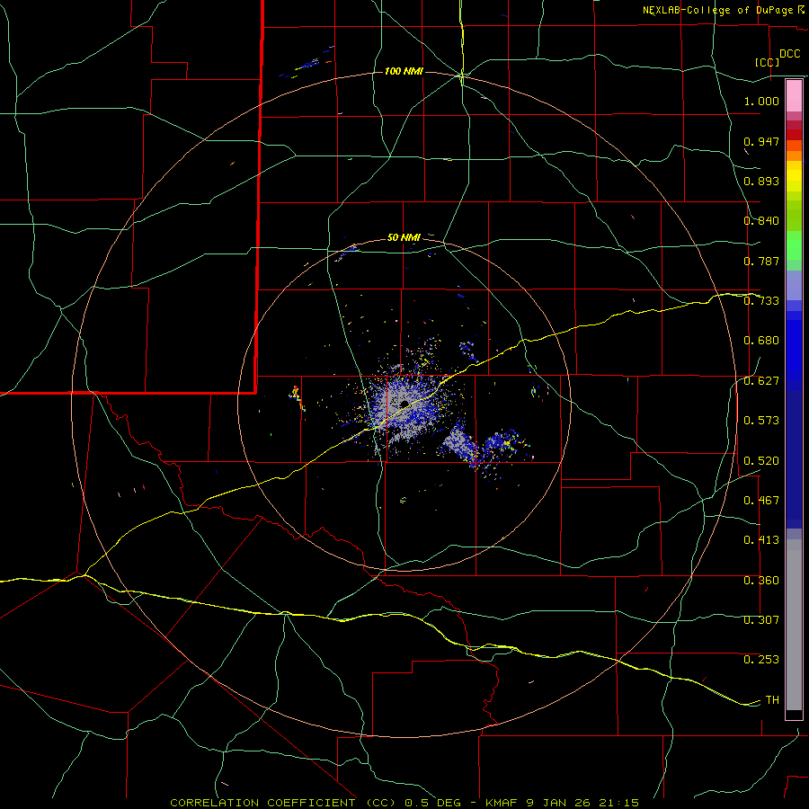The height and width of the screenshot is (809, 809).
Task: Click the 0.307 scale value
Action: (x=761, y=620)
